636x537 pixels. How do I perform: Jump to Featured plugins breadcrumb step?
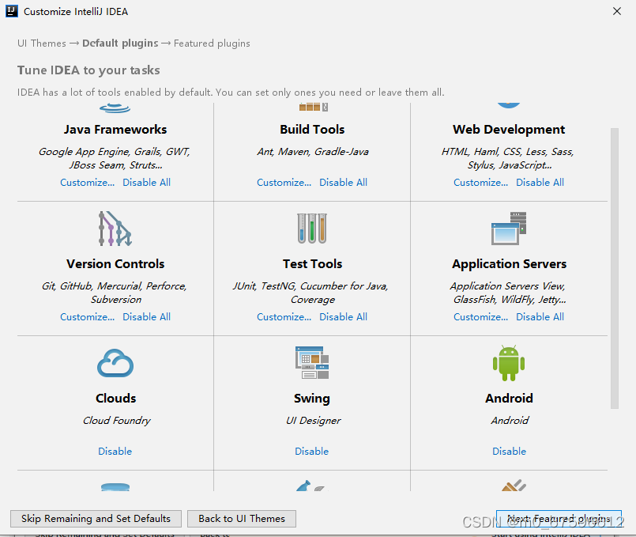pos(212,43)
